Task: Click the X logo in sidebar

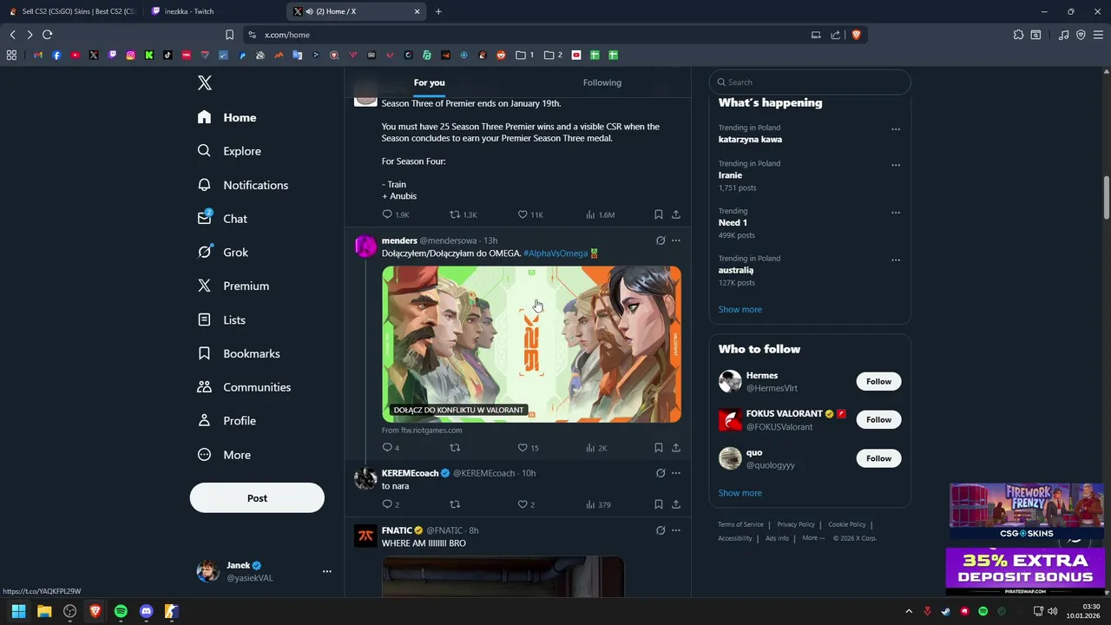Action: [204, 82]
